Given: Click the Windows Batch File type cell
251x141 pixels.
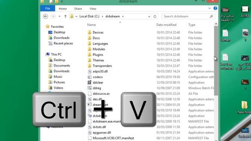Looking at the screenshot, I should [x=201, y=88].
